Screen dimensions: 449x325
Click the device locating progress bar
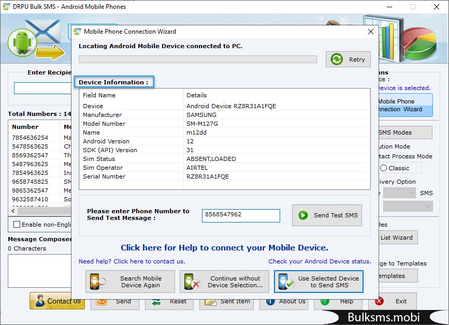coord(198,59)
